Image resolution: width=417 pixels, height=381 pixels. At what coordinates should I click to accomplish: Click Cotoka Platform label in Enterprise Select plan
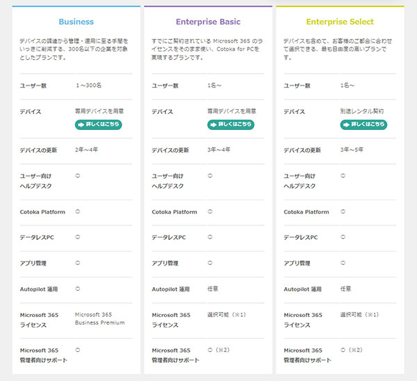point(306,212)
